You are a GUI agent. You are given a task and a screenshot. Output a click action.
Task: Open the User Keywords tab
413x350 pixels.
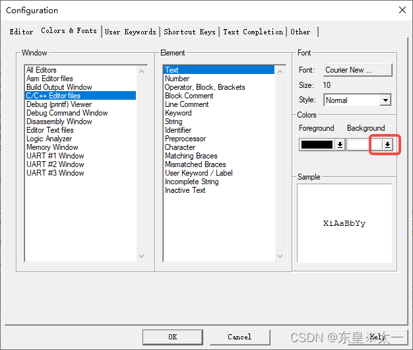pyautogui.click(x=131, y=32)
